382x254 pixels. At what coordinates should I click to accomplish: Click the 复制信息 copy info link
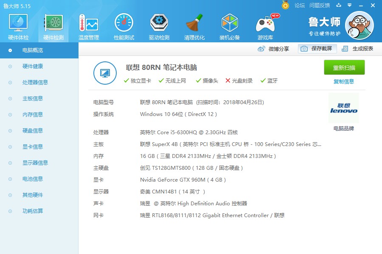pyautogui.click(x=344, y=81)
